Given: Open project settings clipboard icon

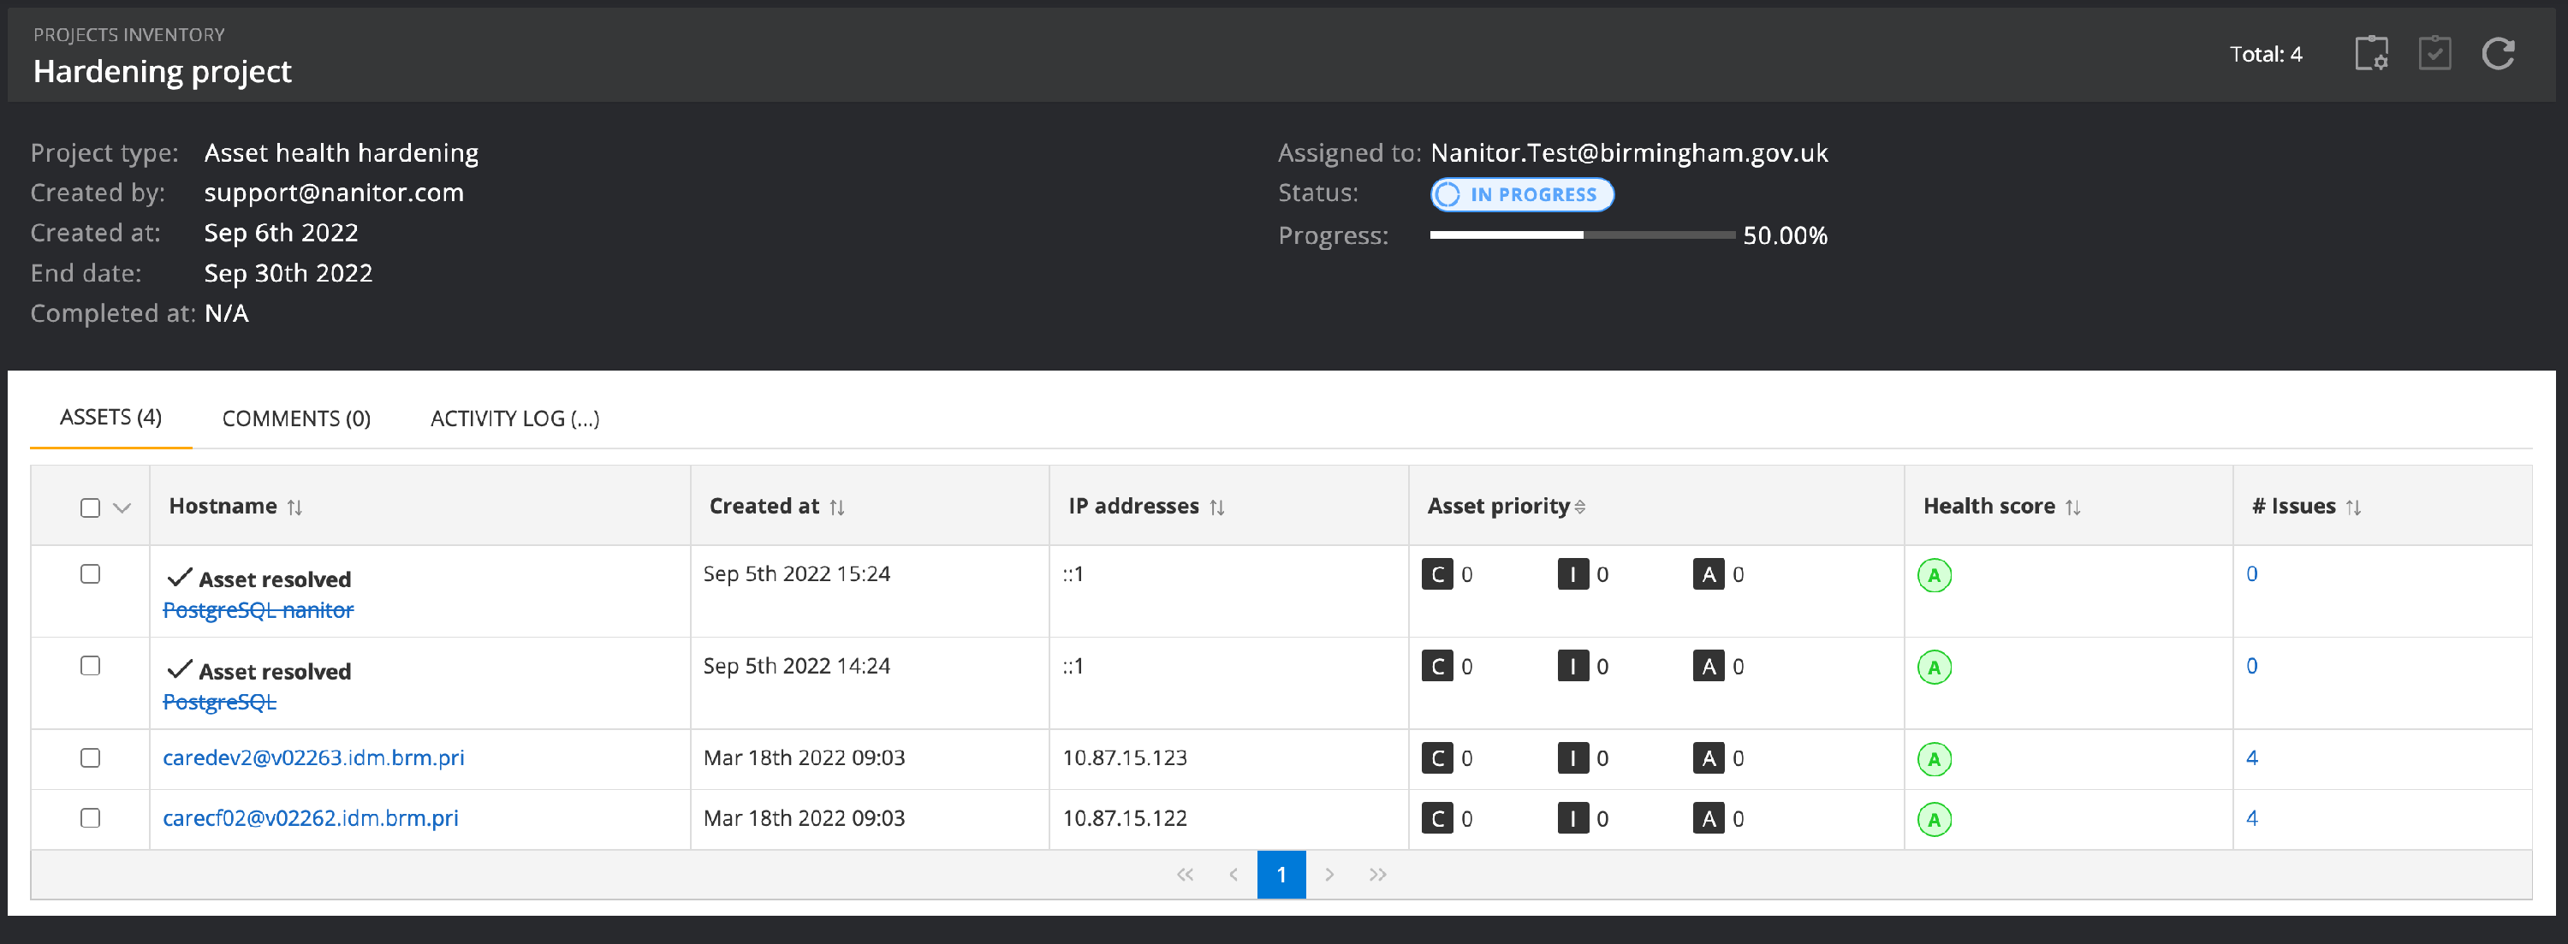Looking at the screenshot, I should (2370, 54).
